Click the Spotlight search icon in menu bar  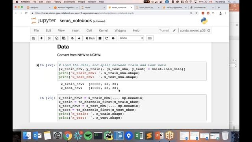tap(229, 2)
